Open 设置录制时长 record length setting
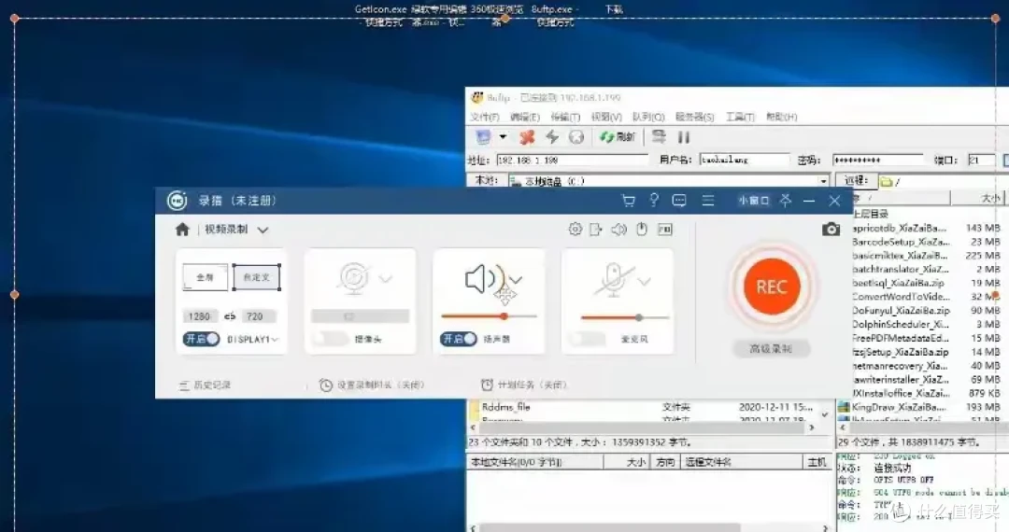 point(372,385)
